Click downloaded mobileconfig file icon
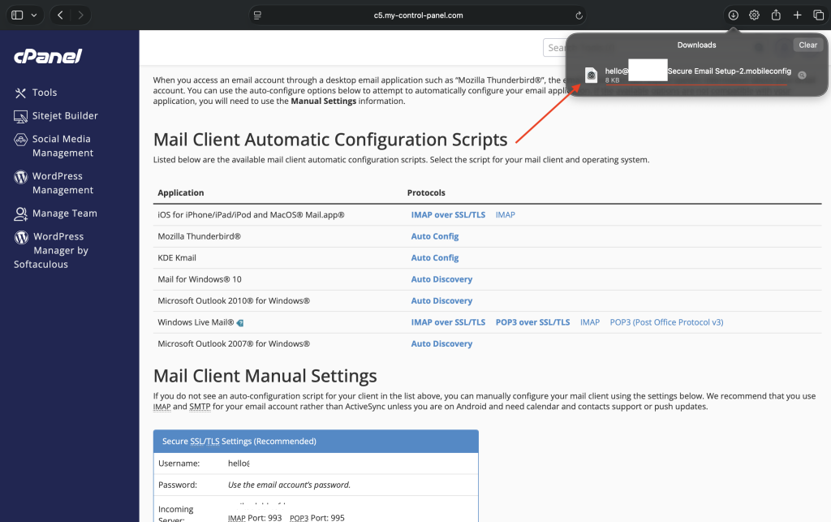The width and height of the screenshot is (831, 522). point(591,75)
